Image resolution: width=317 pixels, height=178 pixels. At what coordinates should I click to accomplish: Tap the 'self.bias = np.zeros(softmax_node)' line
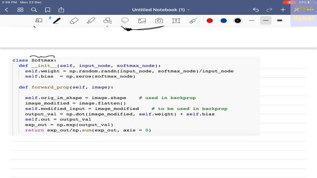80,76
